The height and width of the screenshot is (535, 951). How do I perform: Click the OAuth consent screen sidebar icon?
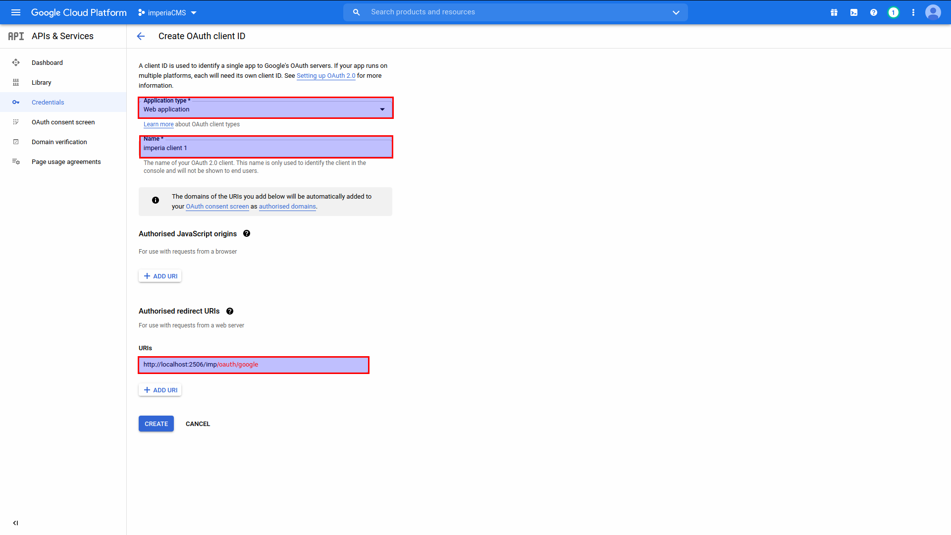tap(16, 122)
